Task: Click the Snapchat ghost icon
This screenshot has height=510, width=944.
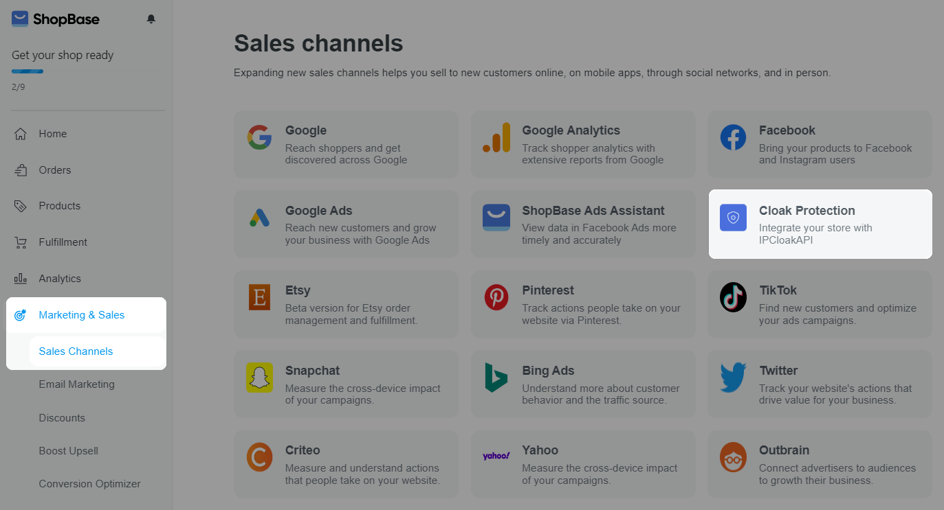Action: coord(260,378)
